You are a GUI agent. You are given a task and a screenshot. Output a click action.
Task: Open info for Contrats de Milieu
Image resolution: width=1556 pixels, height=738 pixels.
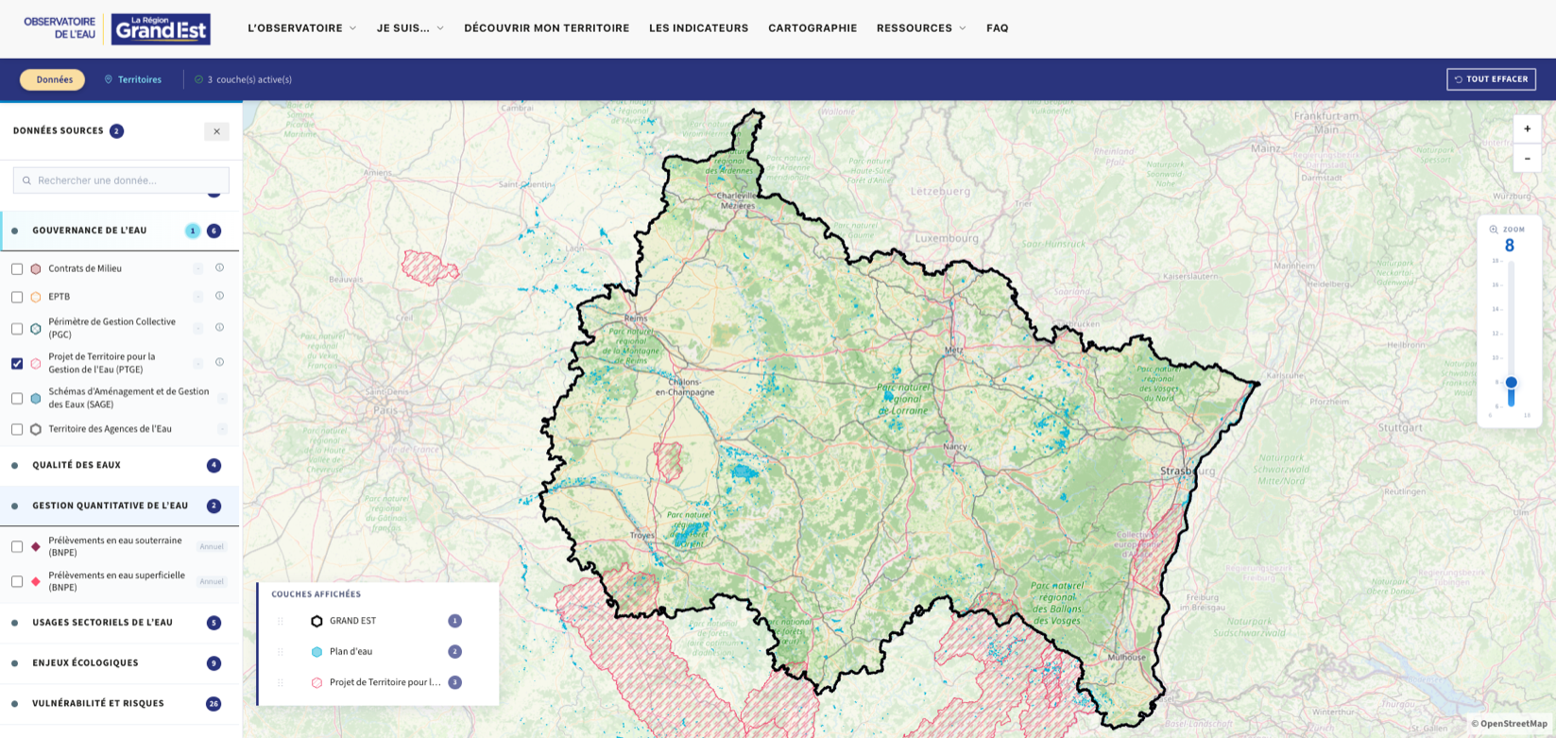[219, 267]
